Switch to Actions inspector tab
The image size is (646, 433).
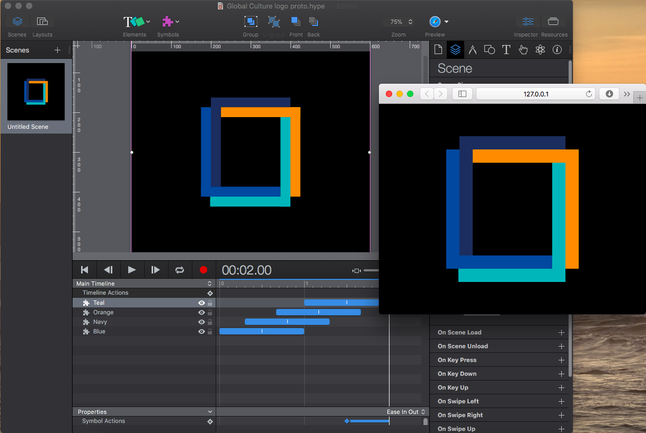(x=523, y=50)
